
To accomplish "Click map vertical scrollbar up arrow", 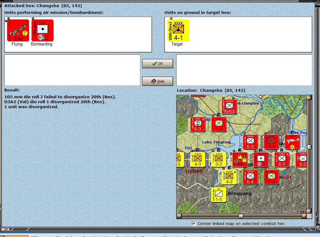I will pos(309,97).
